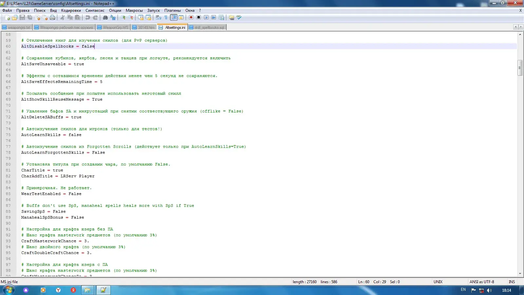The height and width of the screenshot is (295, 524).
Task: Switch to WeaponGrp.hf5 tab
Action: coord(113,28)
